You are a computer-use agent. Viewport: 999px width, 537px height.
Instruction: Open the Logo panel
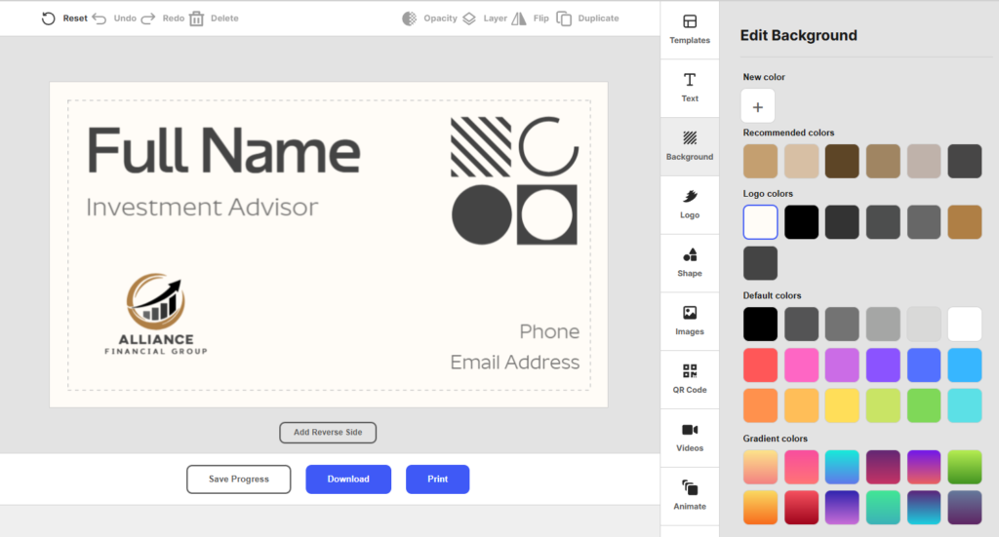(690, 205)
